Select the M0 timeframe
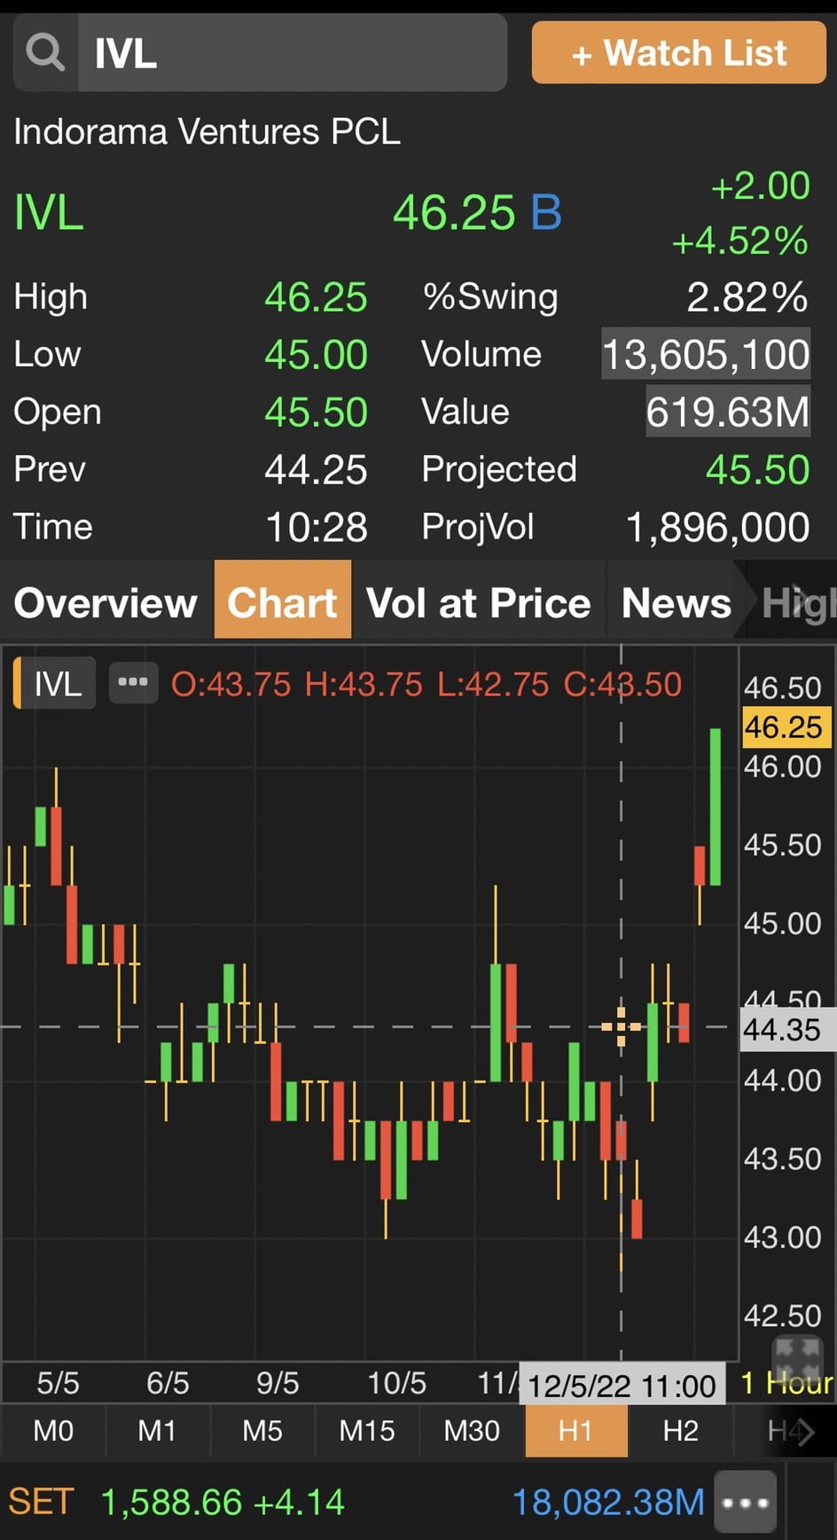The height and width of the screenshot is (1540, 837). [53, 1431]
